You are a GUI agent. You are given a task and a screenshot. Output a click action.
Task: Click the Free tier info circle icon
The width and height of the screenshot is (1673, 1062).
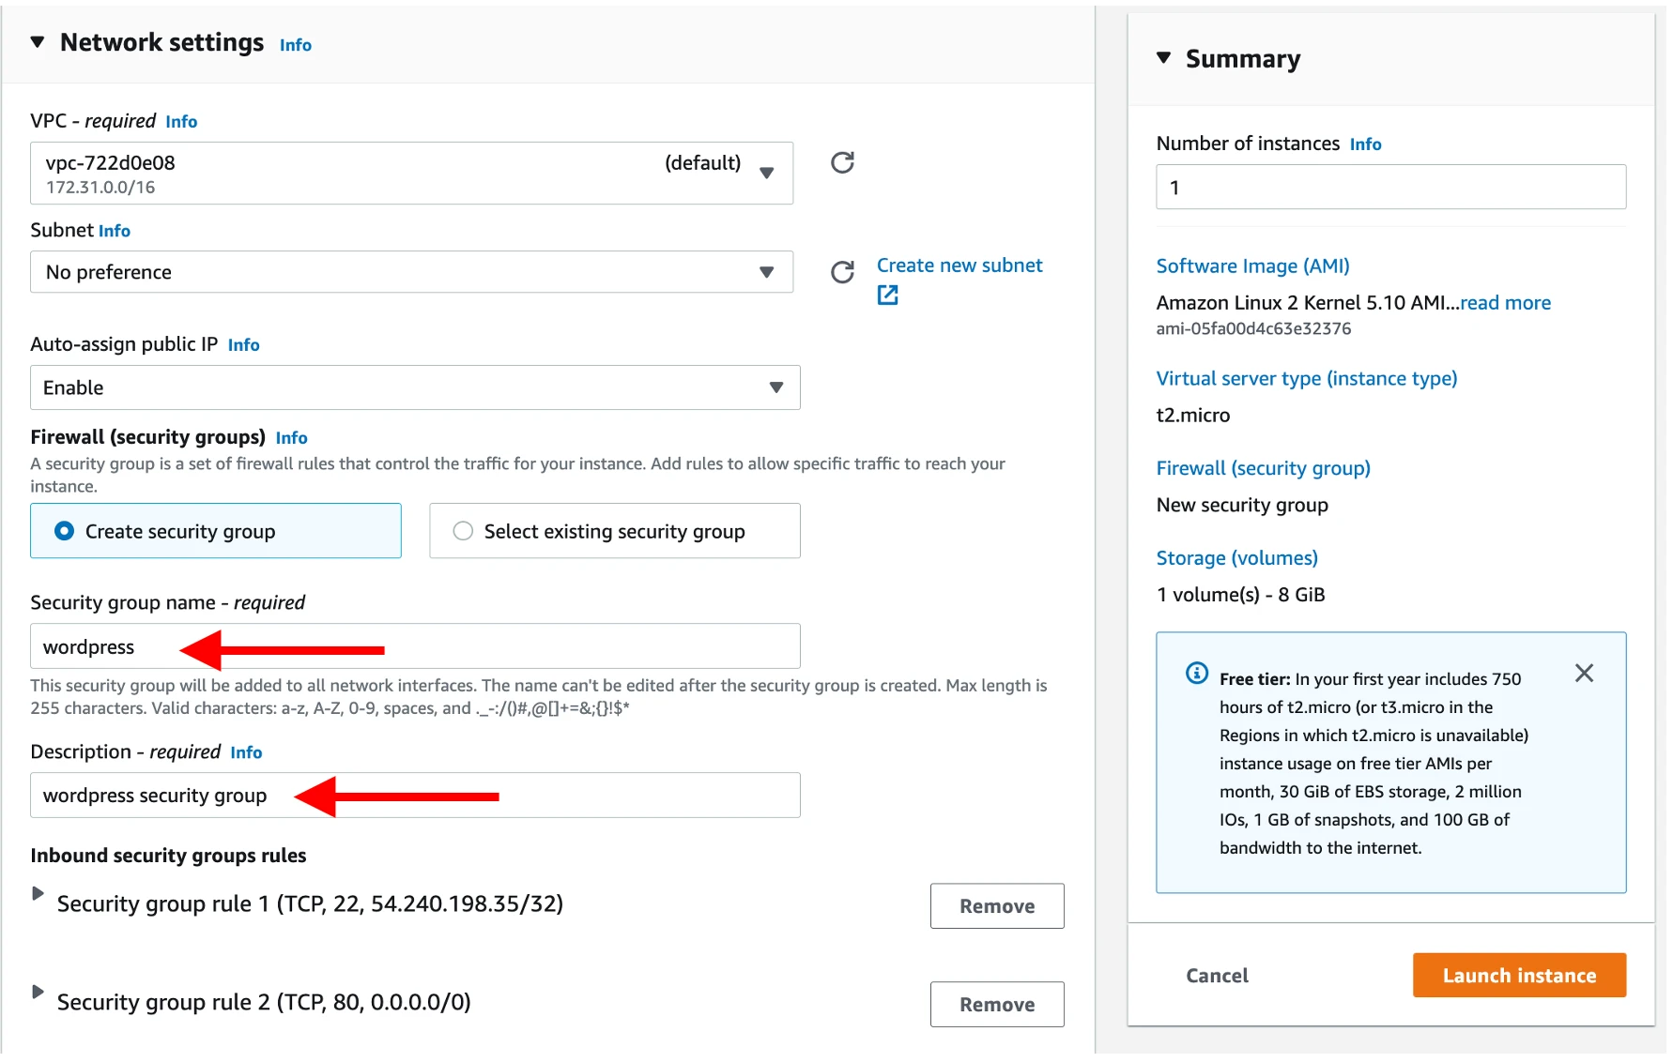pyautogui.click(x=1197, y=674)
